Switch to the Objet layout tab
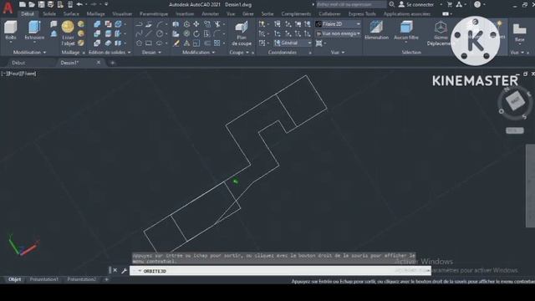The height and width of the screenshot is (301, 535). pos(14,279)
